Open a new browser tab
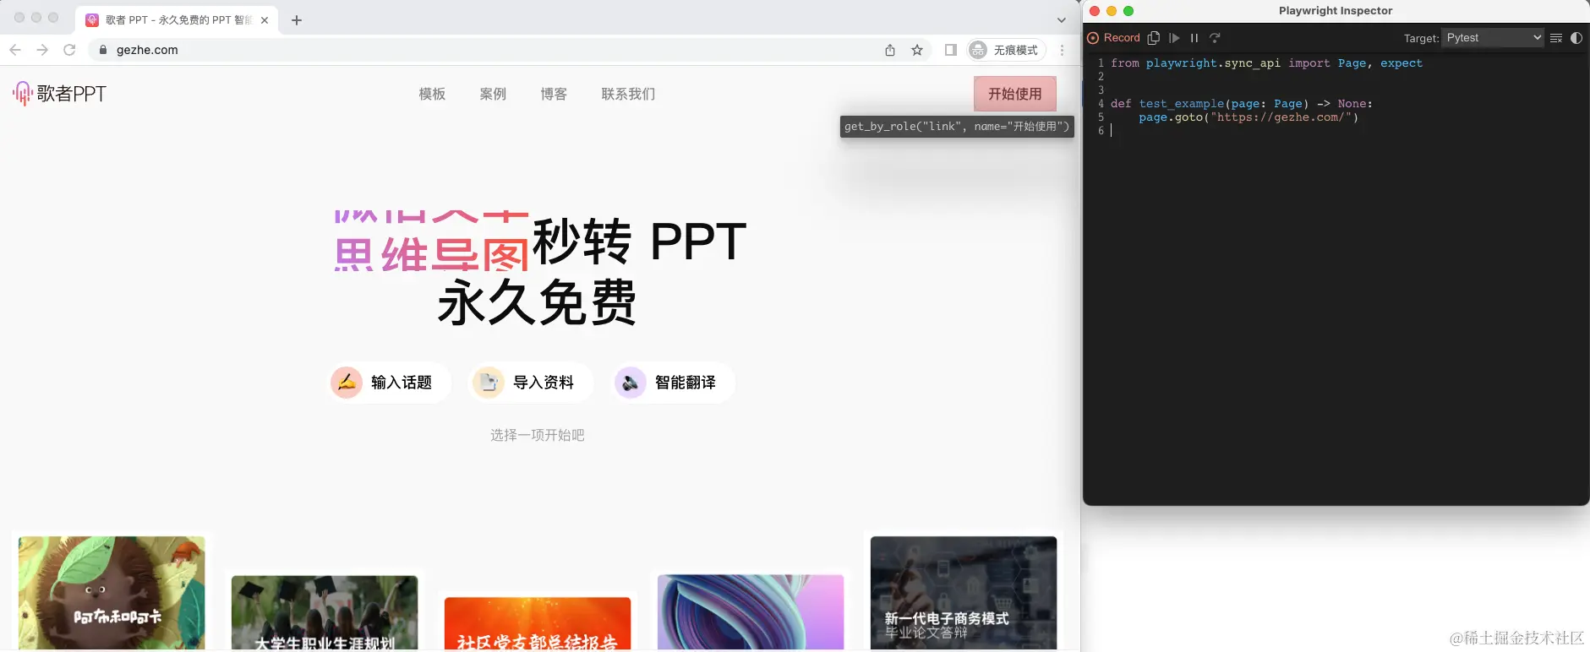 (x=297, y=20)
